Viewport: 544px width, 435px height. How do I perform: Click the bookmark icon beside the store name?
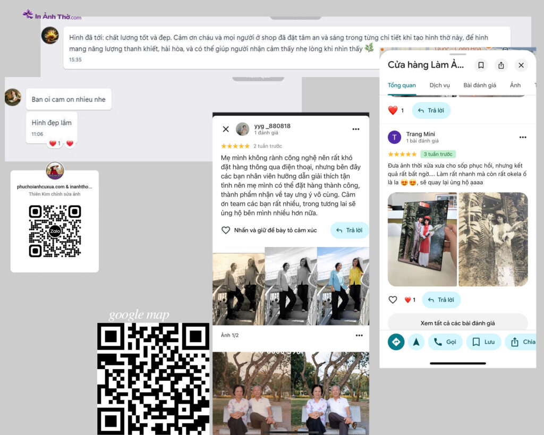pos(481,65)
